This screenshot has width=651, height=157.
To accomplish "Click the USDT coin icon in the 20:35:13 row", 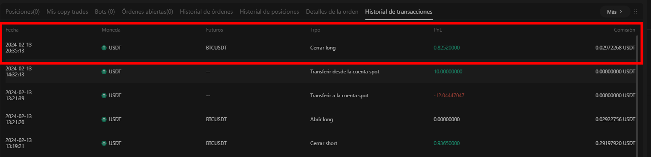I will 104,48.
